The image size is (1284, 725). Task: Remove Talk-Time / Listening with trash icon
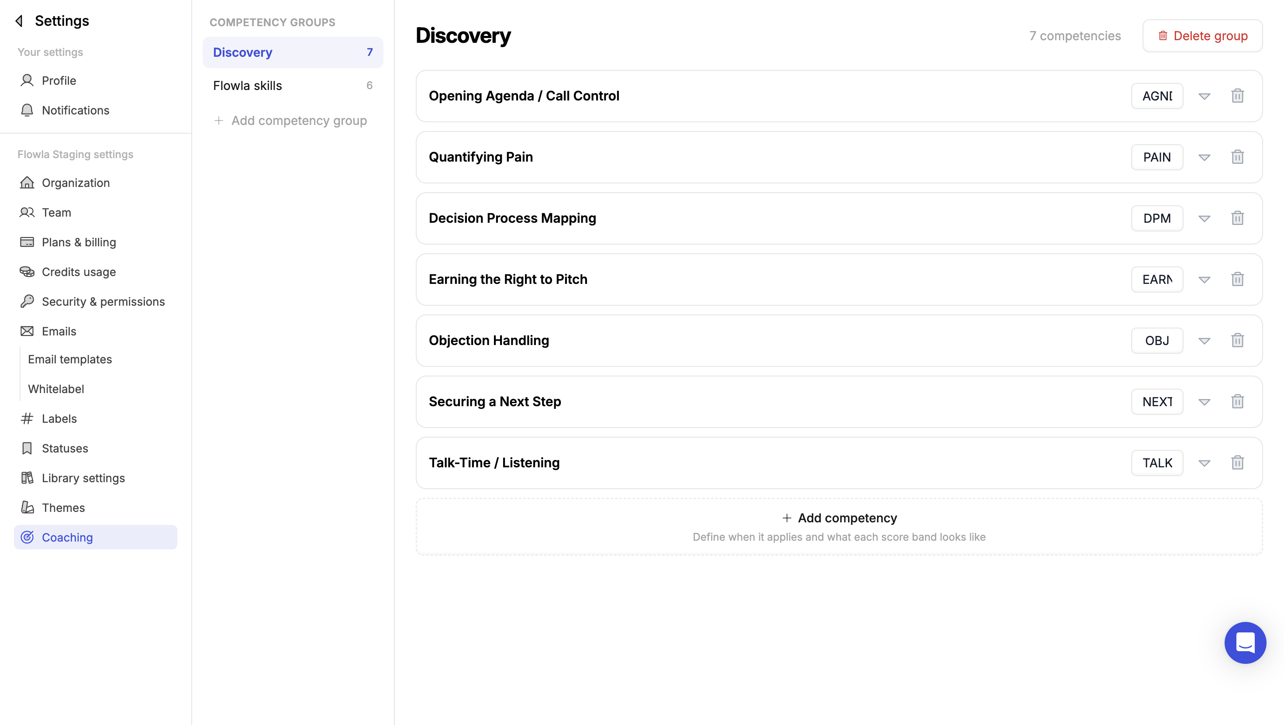pos(1238,463)
